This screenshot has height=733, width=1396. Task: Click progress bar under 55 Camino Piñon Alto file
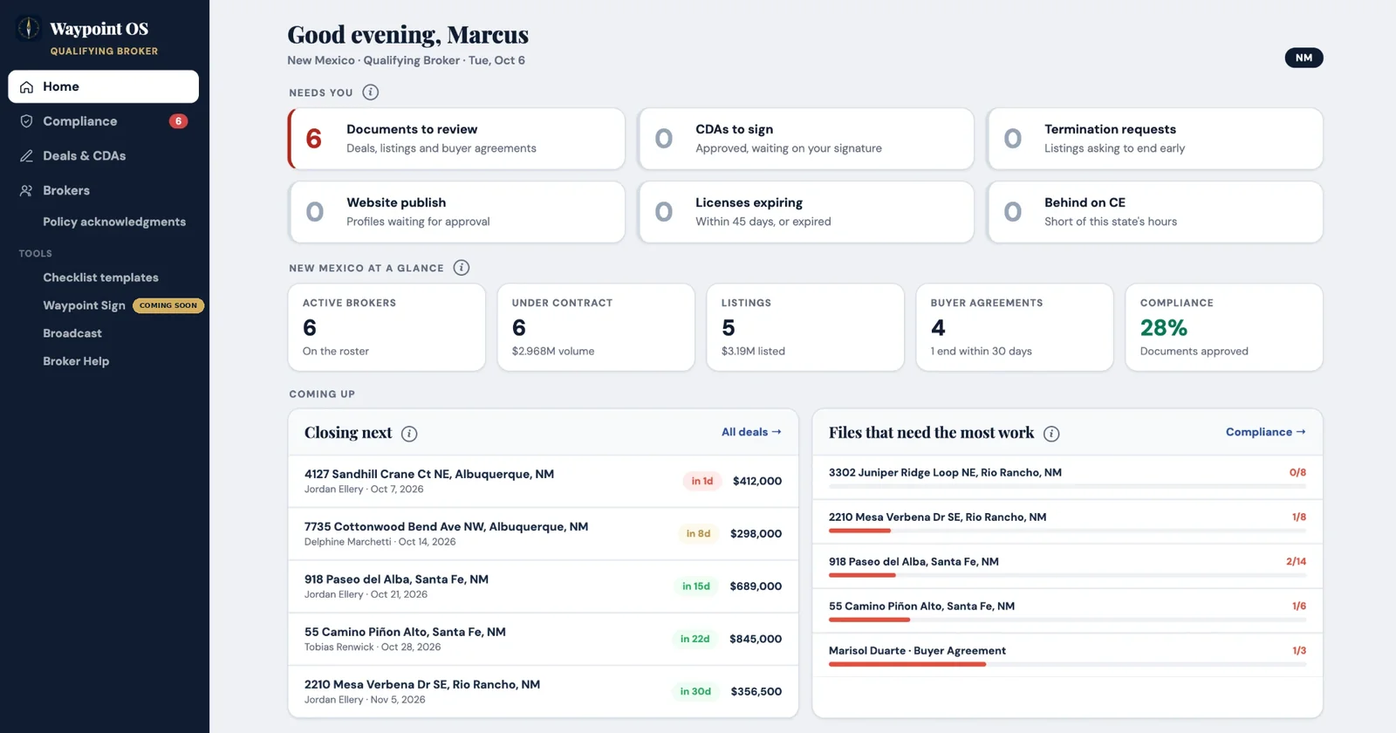point(1067,620)
